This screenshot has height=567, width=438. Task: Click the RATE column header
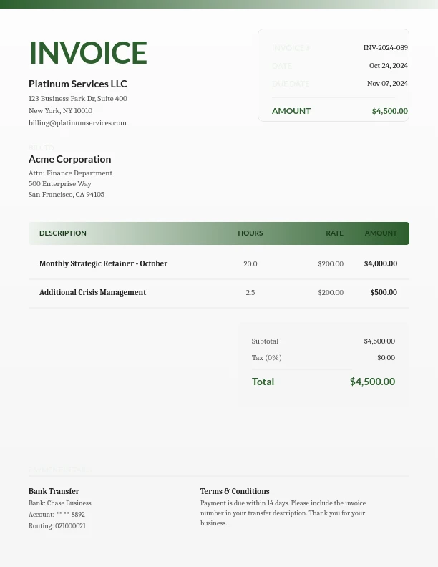[334, 233]
